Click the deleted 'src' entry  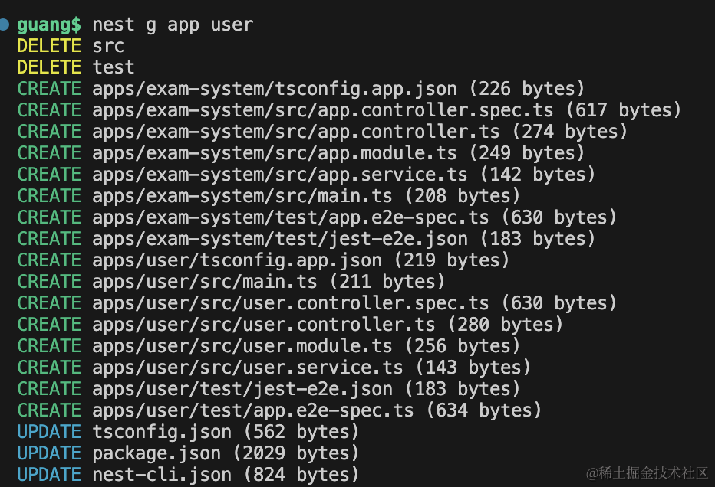pyautogui.click(x=108, y=46)
